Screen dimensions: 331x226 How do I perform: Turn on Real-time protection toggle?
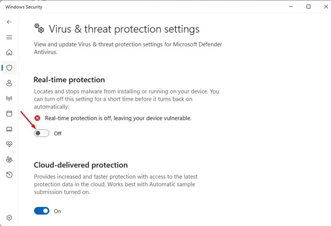coord(41,133)
